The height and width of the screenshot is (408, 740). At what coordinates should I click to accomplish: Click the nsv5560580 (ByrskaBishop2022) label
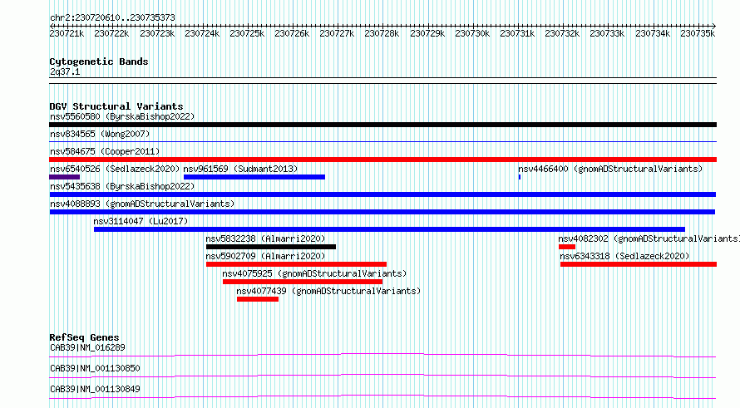tap(122, 116)
